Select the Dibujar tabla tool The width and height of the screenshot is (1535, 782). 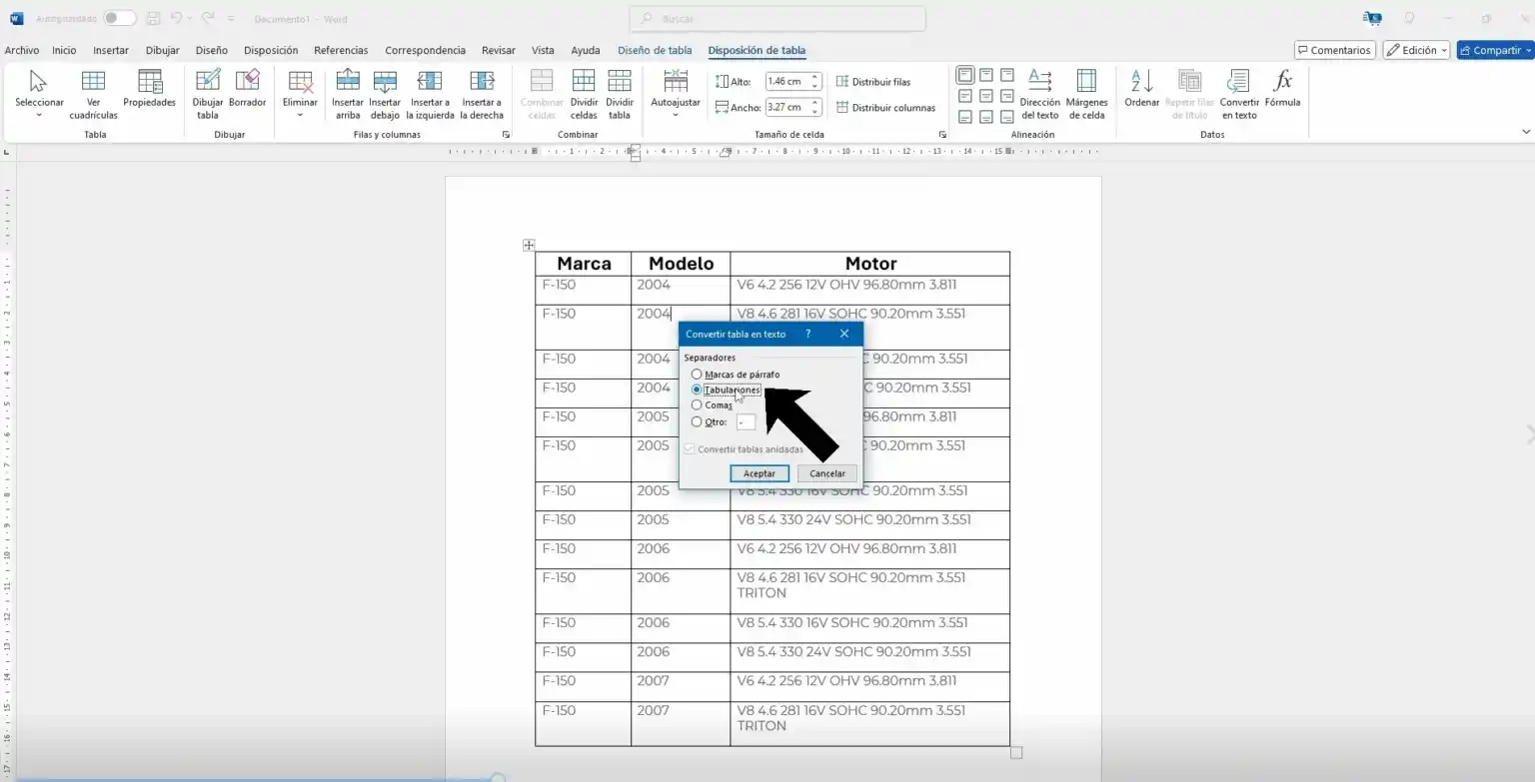tap(208, 95)
